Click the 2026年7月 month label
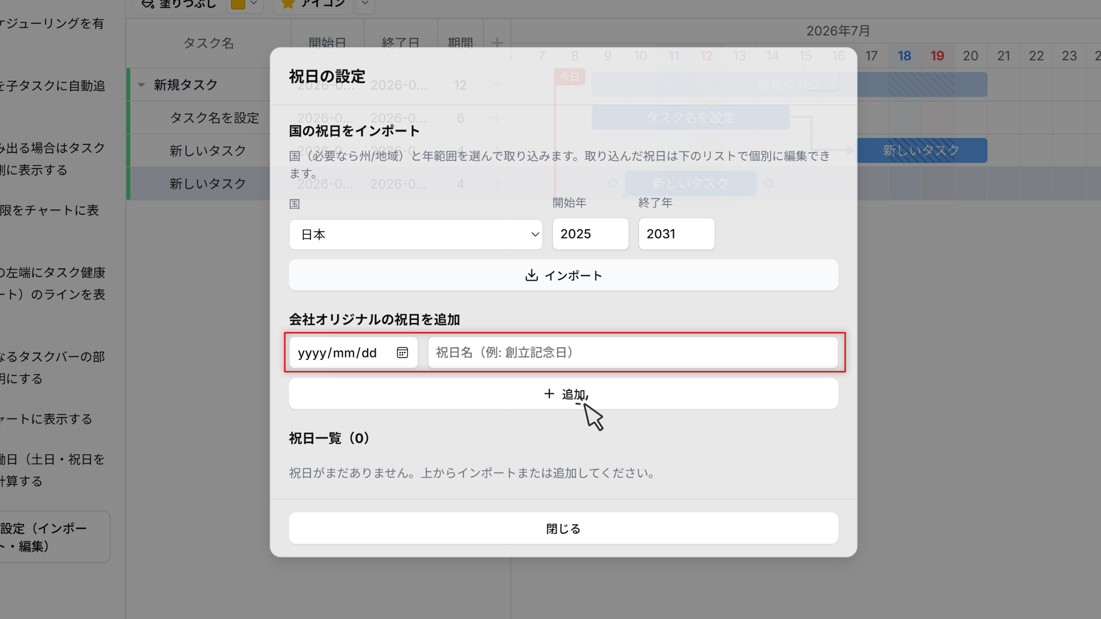The width and height of the screenshot is (1101, 619). [x=838, y=31]
